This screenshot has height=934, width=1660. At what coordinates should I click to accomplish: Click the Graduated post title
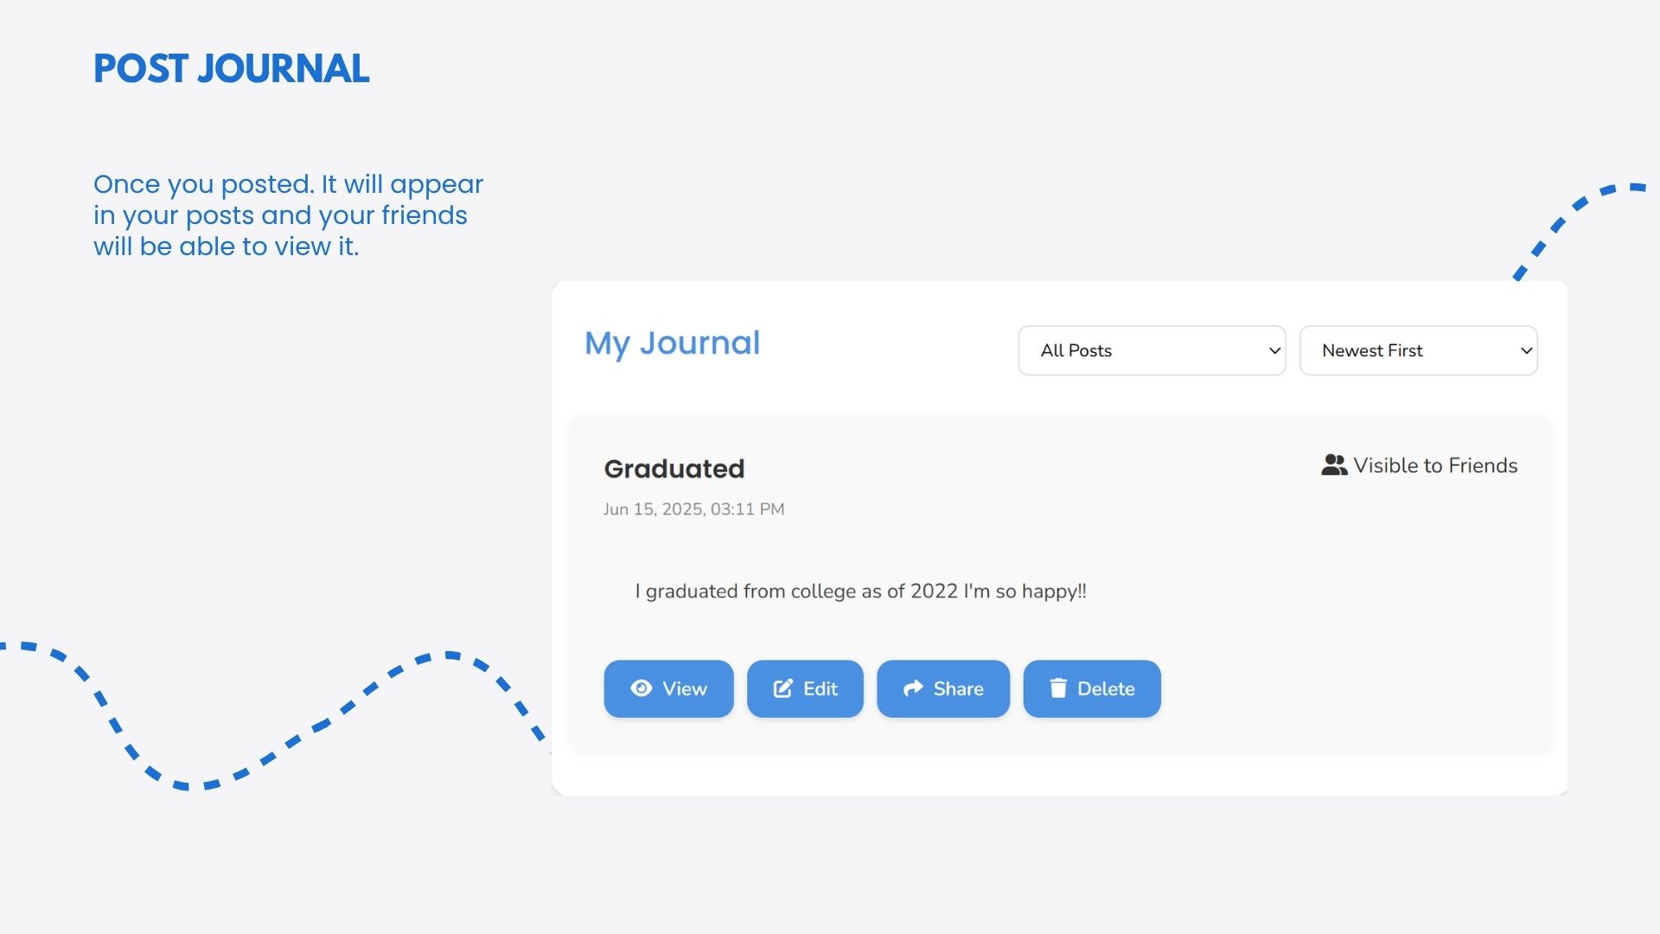674,469
